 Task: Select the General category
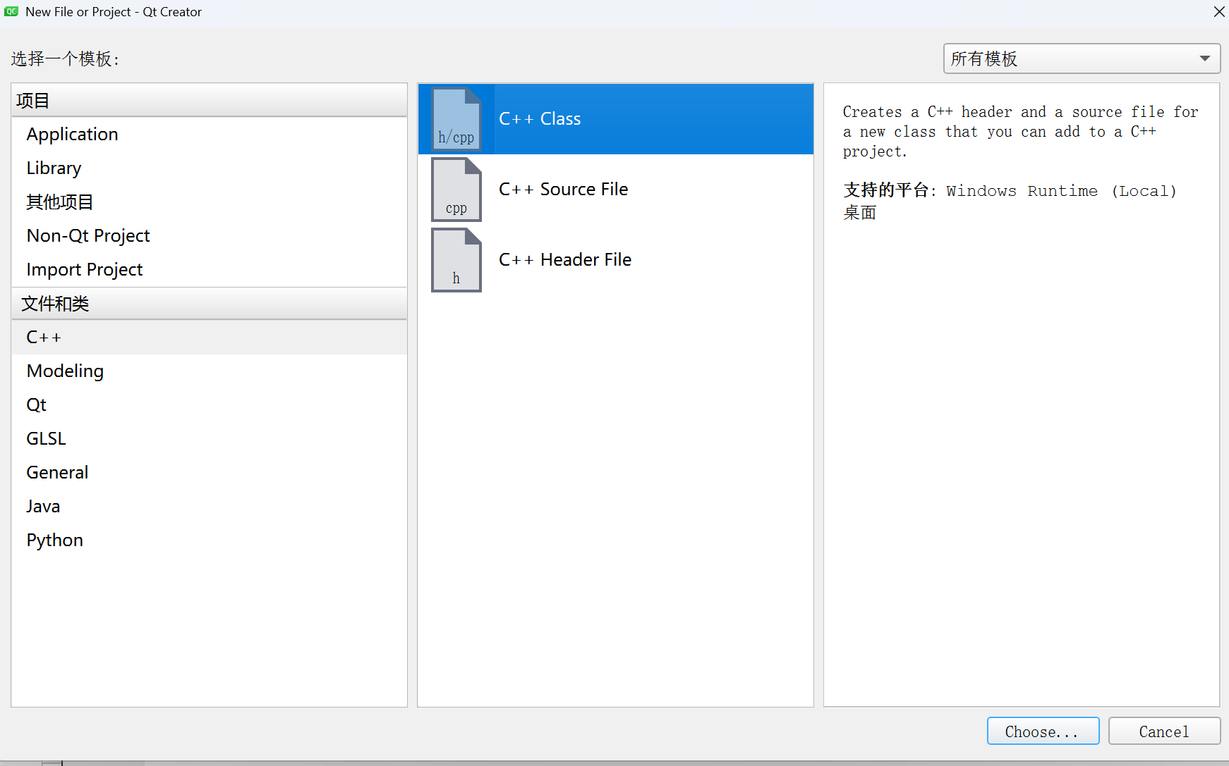(209, 473)
